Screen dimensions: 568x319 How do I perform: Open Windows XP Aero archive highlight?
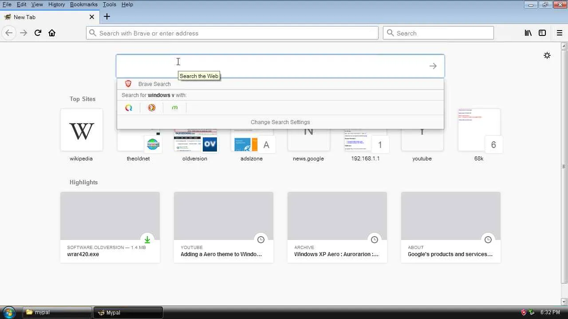click(337, 227)
